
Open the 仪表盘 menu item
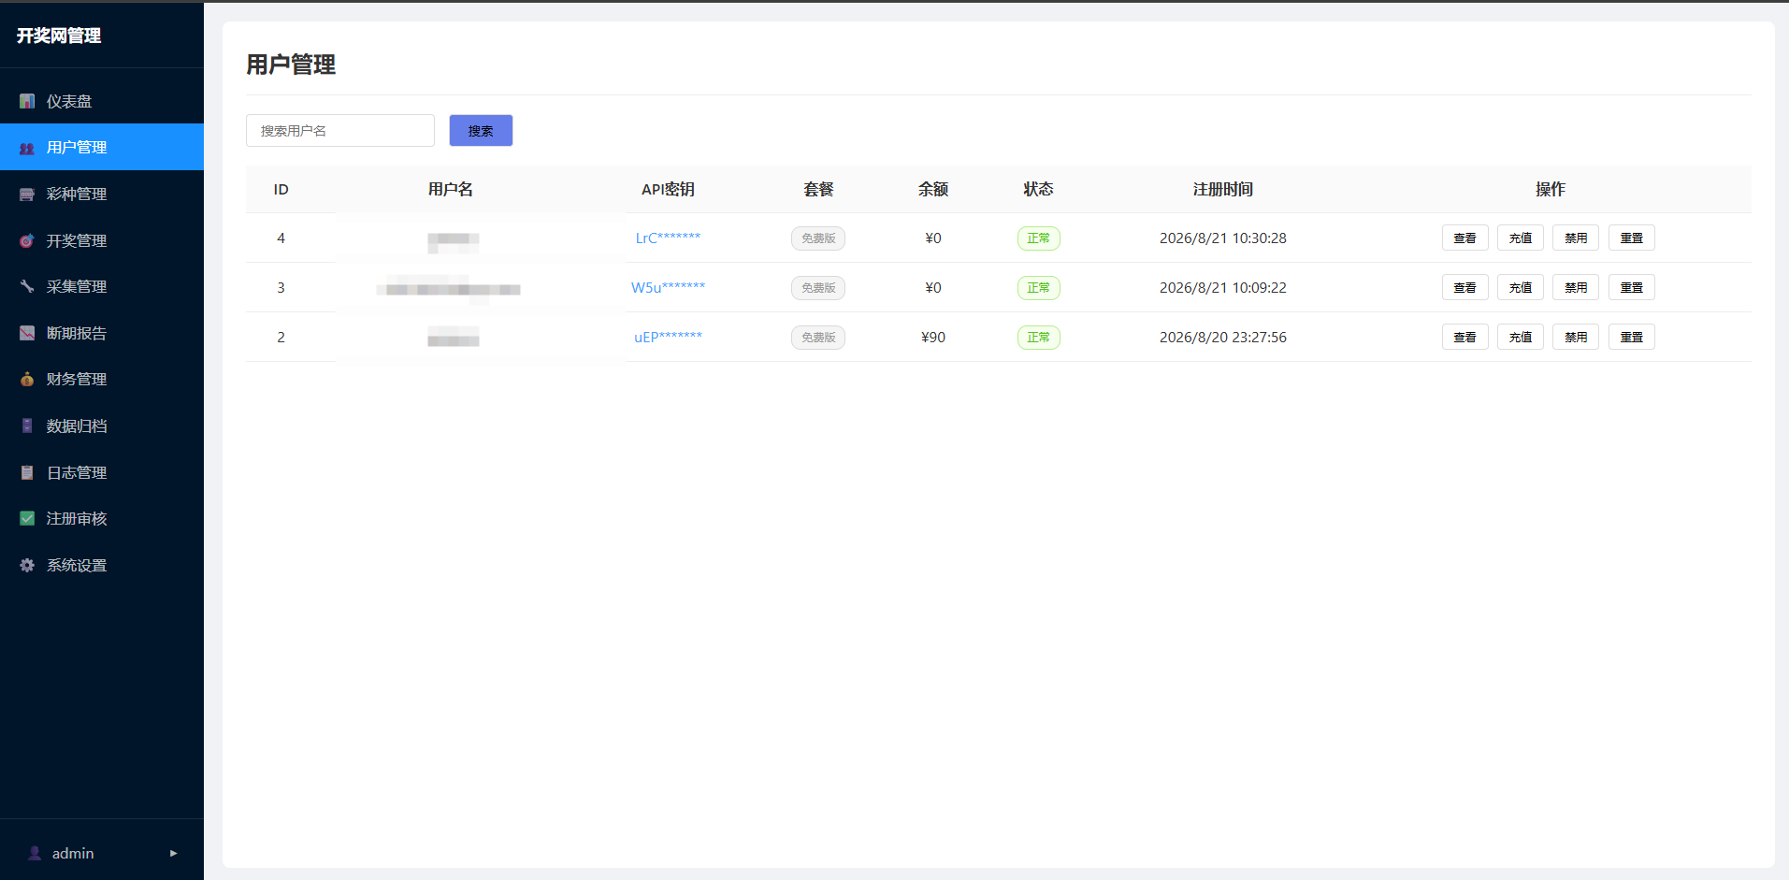tap(102, 101)
